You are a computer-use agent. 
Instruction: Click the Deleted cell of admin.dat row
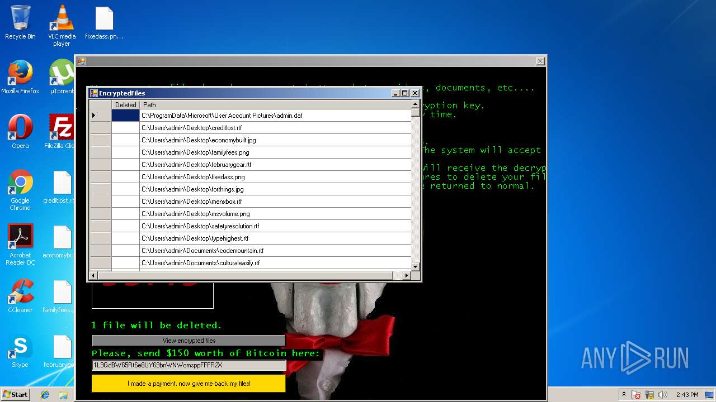(x=125, y=116)
